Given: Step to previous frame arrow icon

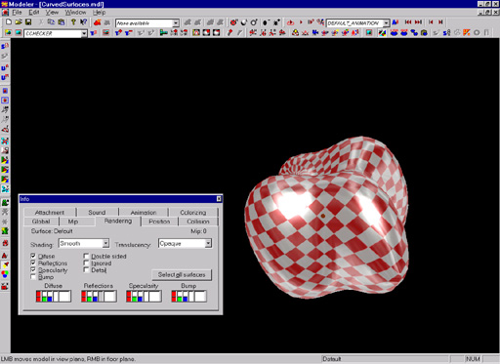Looking at the screenshot, I should click(431, 22).
